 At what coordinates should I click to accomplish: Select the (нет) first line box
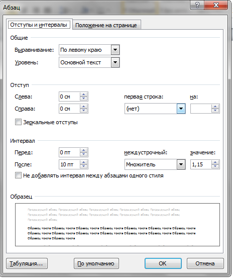pos(151,109)
